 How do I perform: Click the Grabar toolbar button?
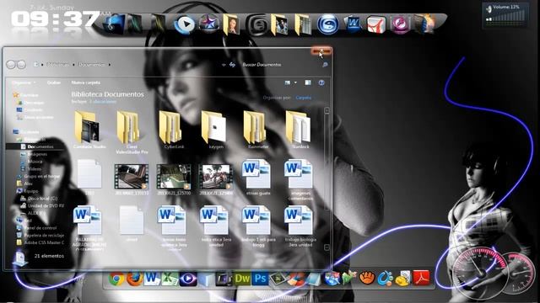tap(54, 82)
